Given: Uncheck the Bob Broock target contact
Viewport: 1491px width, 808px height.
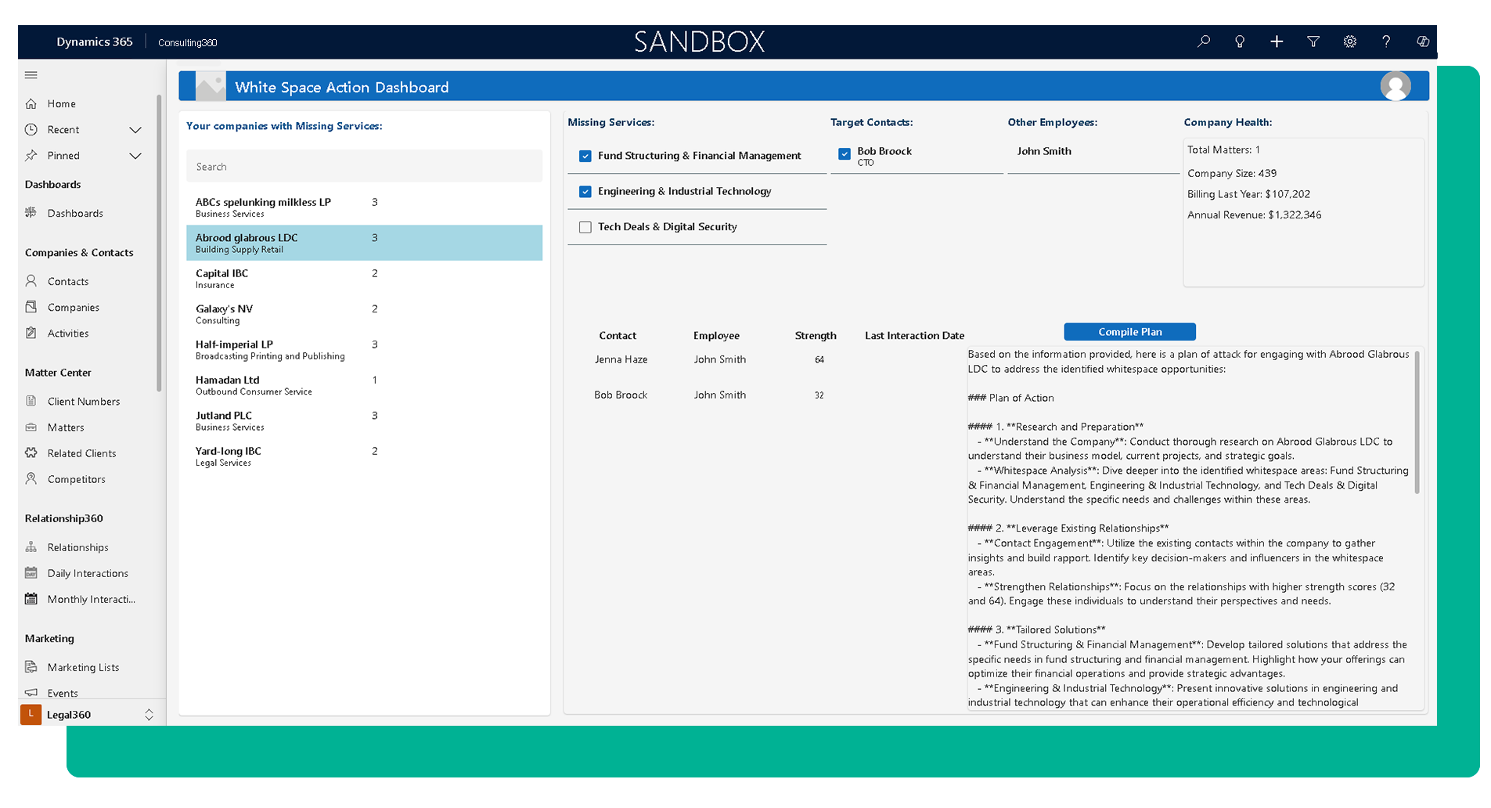Looking at the screenshot, I should tap(845, 154).
